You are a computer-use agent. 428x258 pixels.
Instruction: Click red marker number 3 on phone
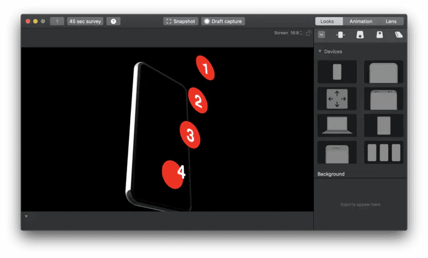[x=190, y=135]
